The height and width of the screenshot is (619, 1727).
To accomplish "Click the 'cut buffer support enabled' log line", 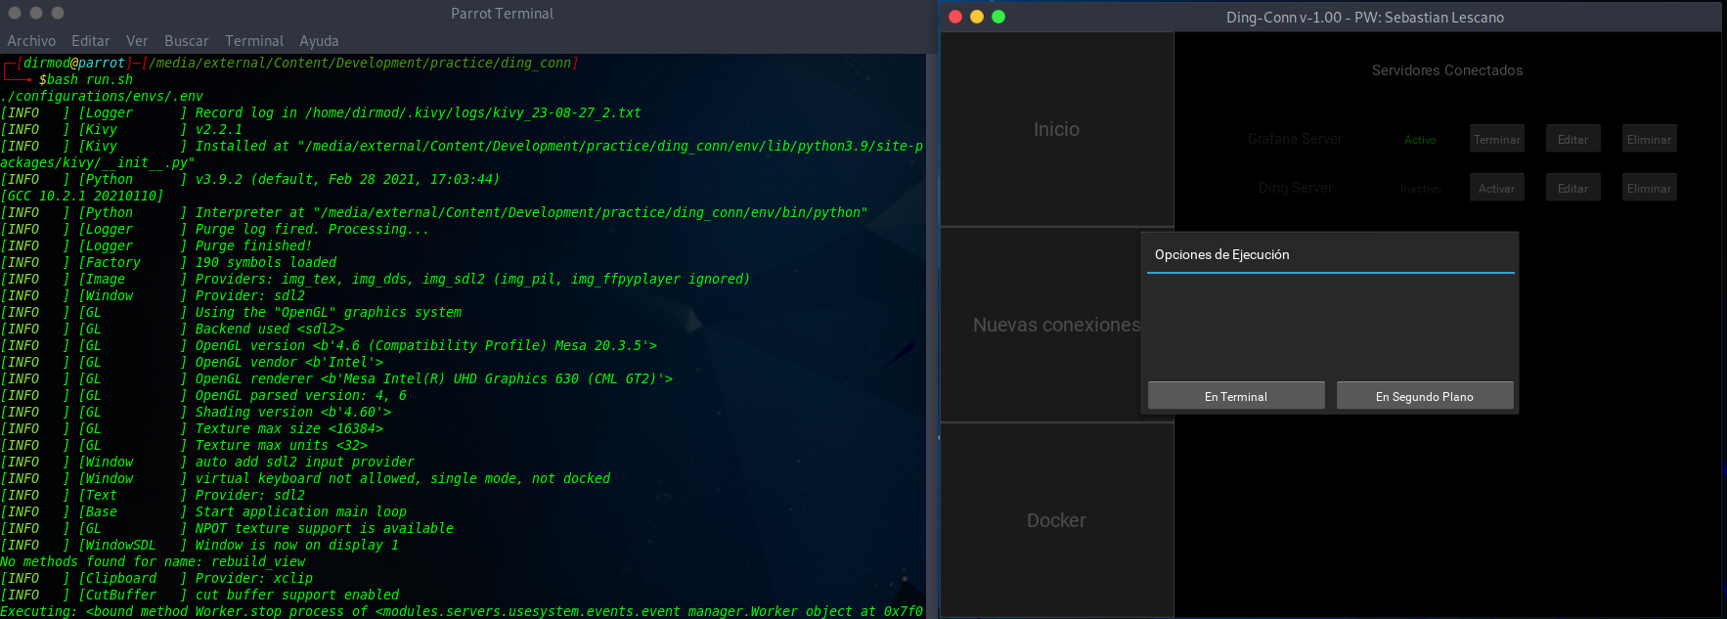I will pos(297,595).
